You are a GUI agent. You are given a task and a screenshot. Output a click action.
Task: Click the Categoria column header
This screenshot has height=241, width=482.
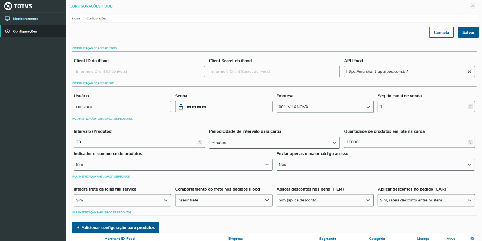point(377,239)
